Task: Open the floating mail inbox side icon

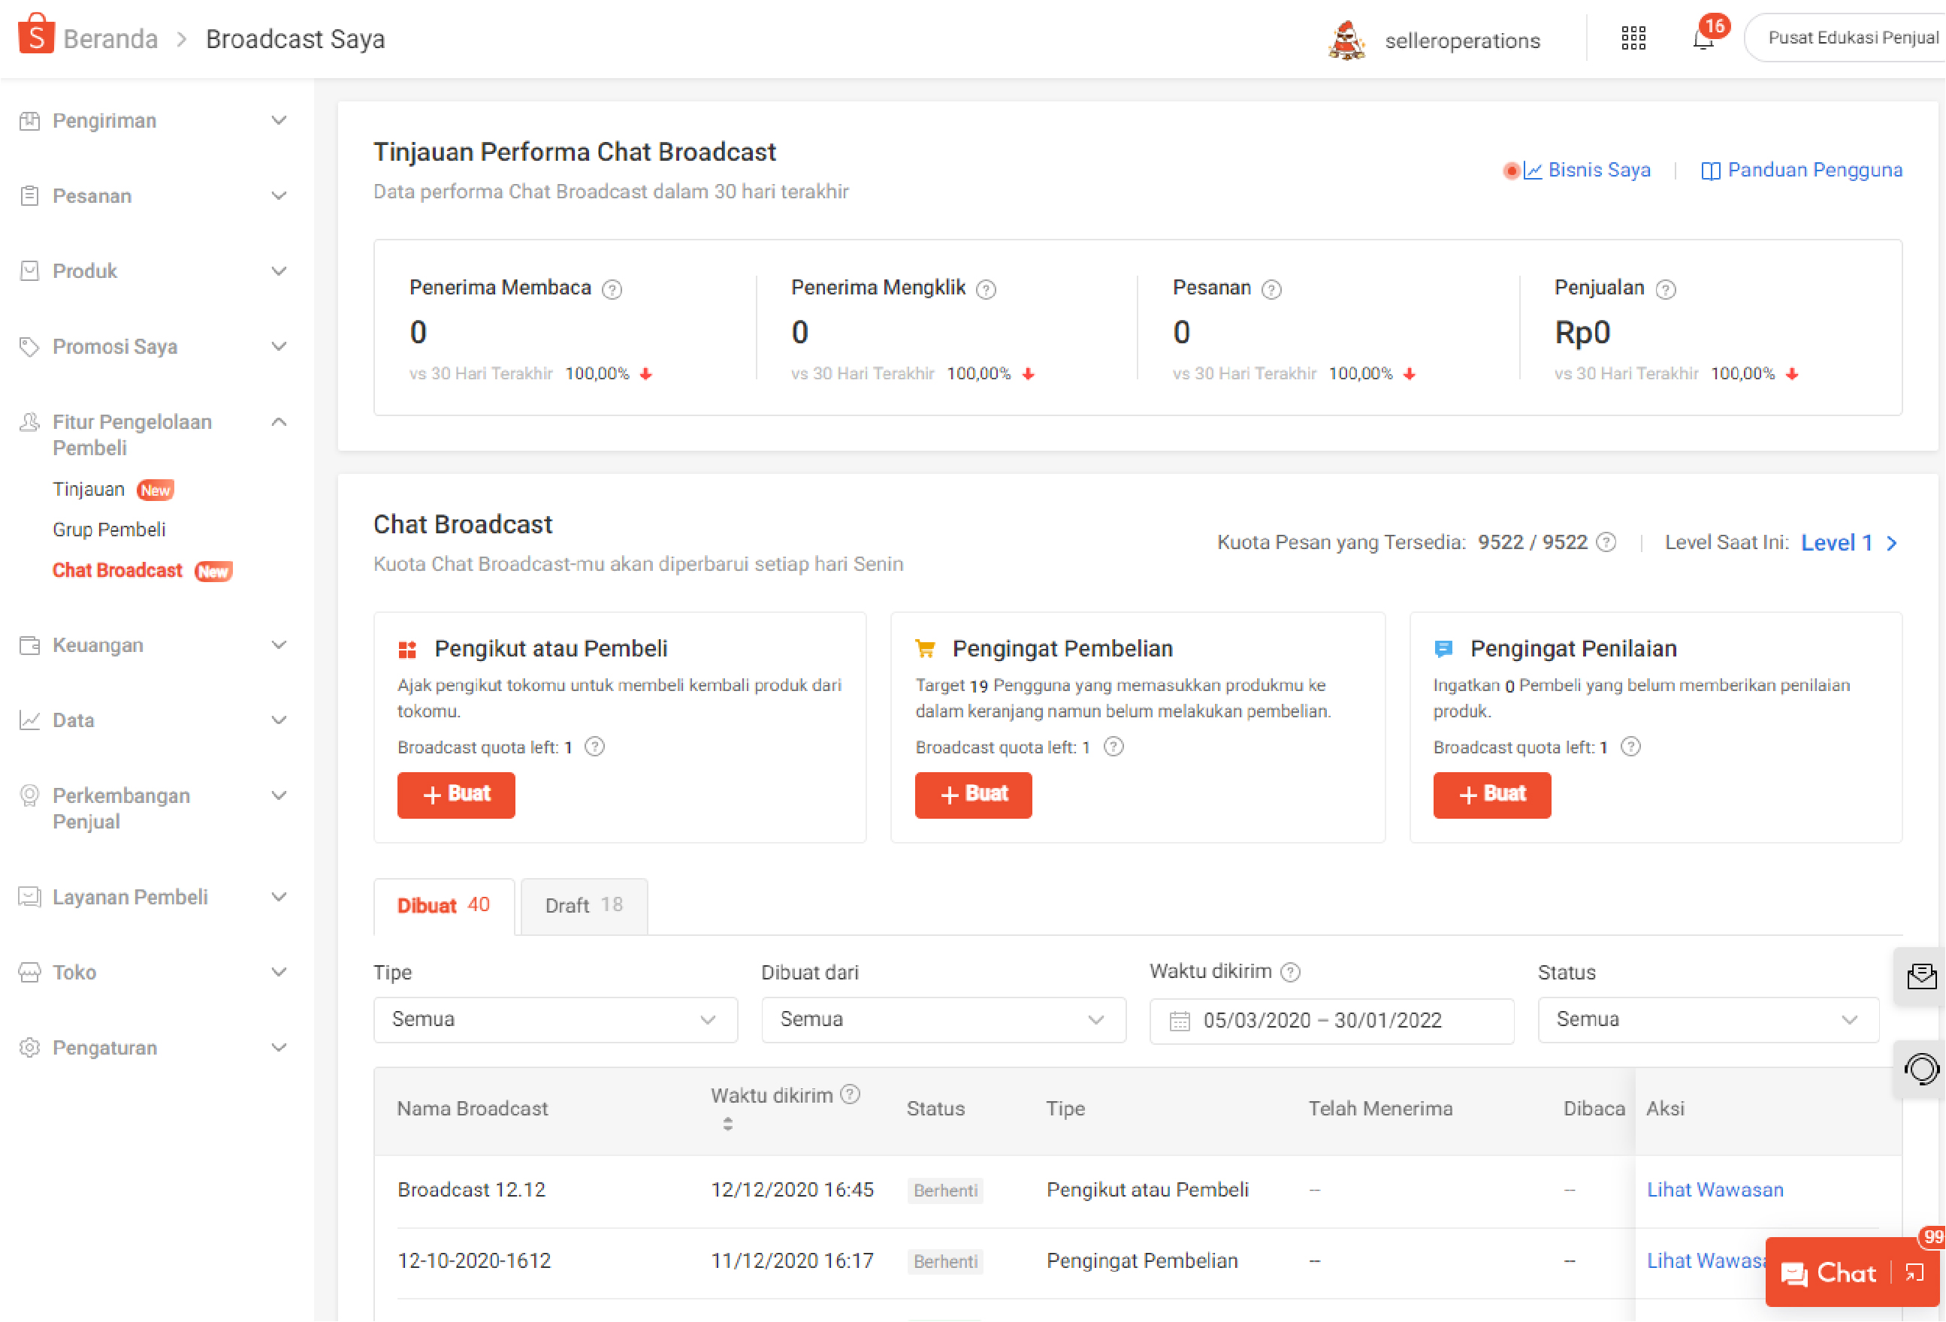Action: pos(1922,976)
